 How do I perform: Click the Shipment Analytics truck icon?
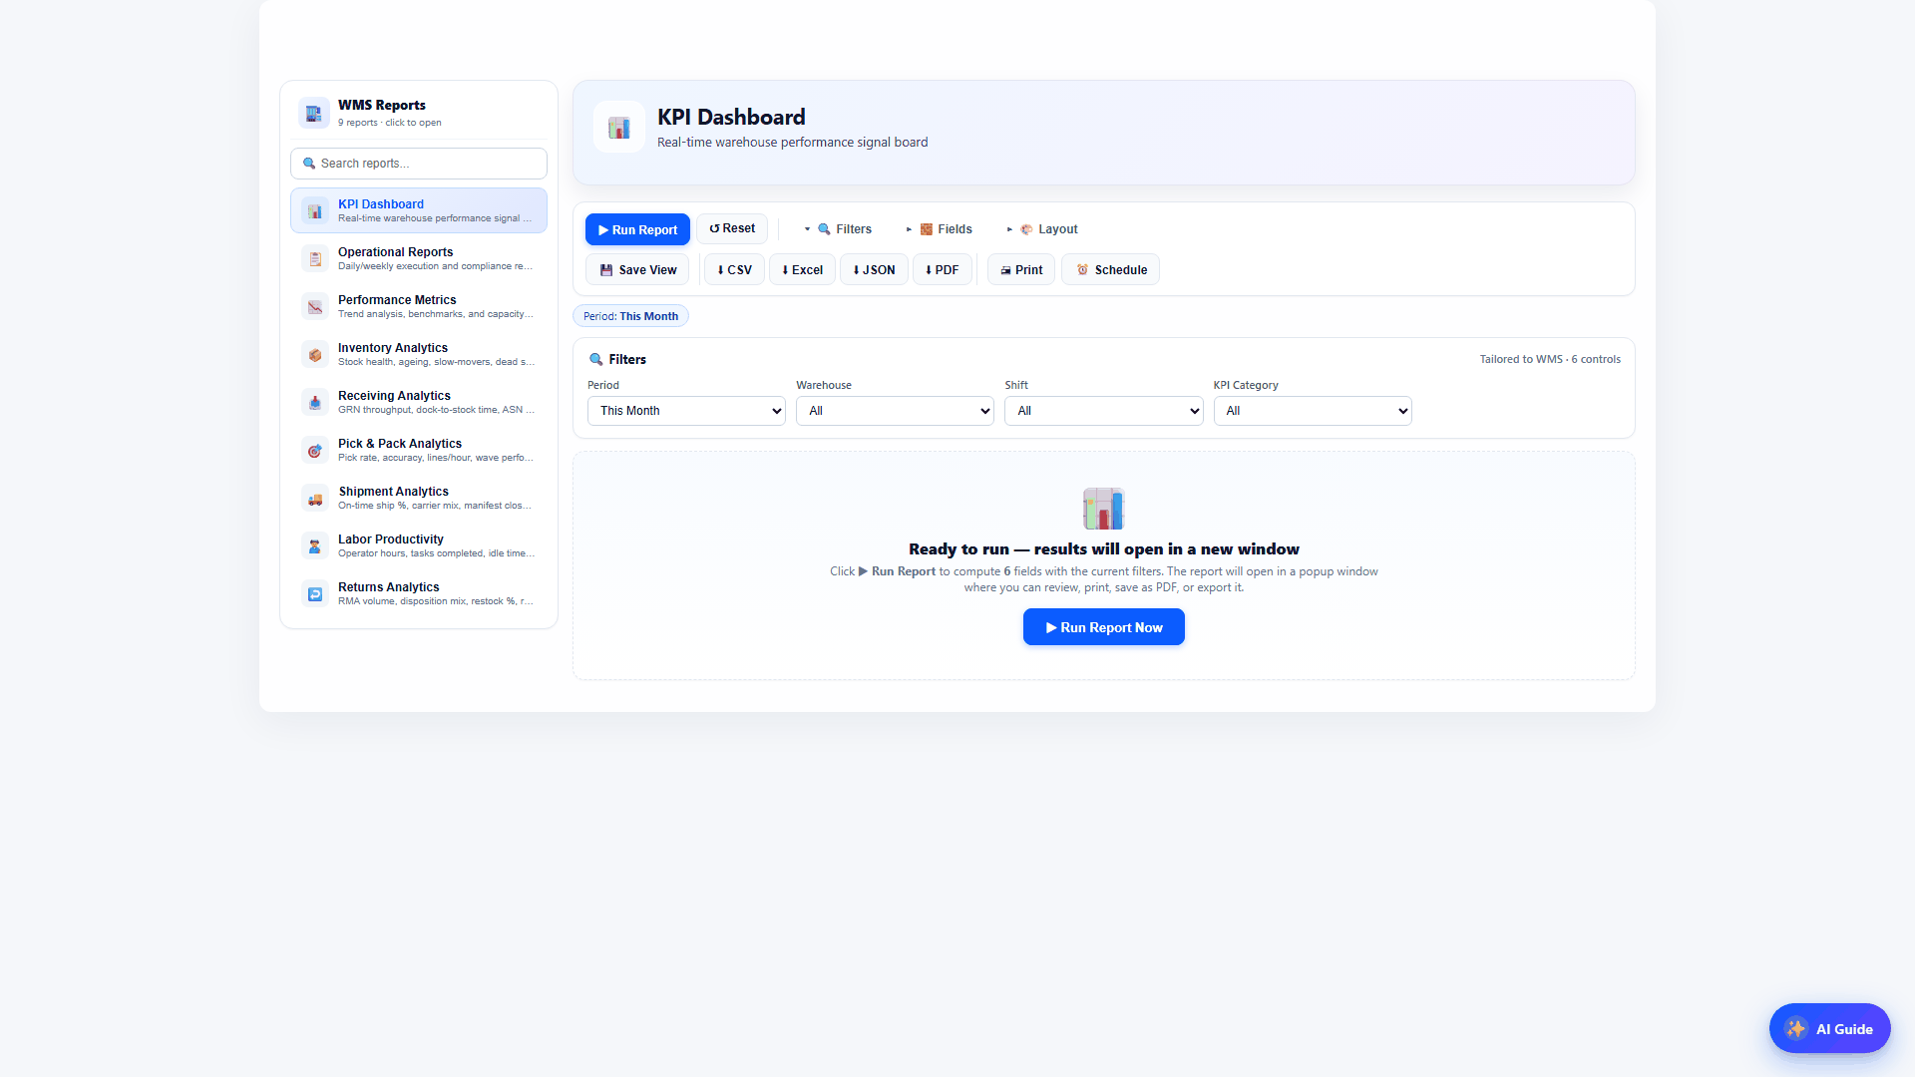point(315,498)
